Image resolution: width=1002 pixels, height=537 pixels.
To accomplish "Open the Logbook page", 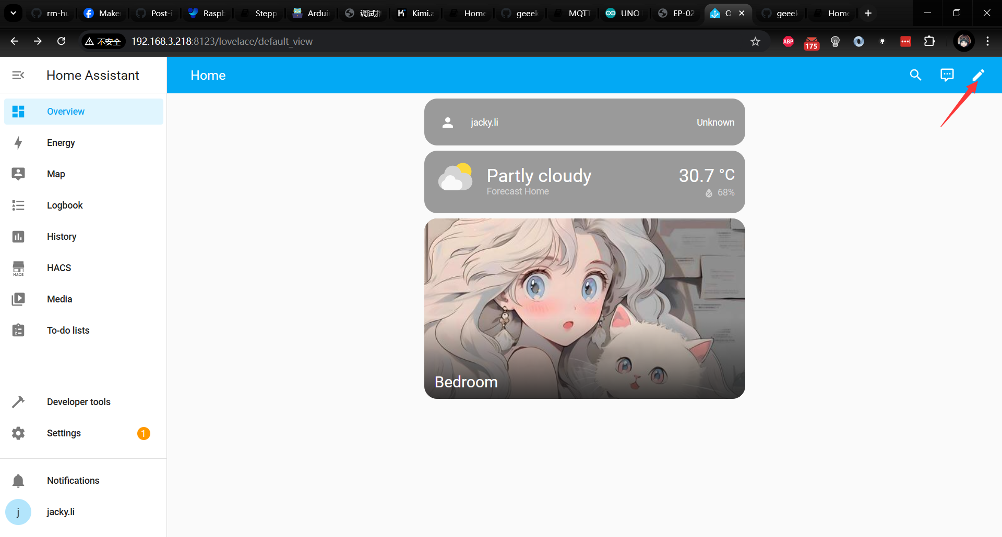I will point(83,205).
